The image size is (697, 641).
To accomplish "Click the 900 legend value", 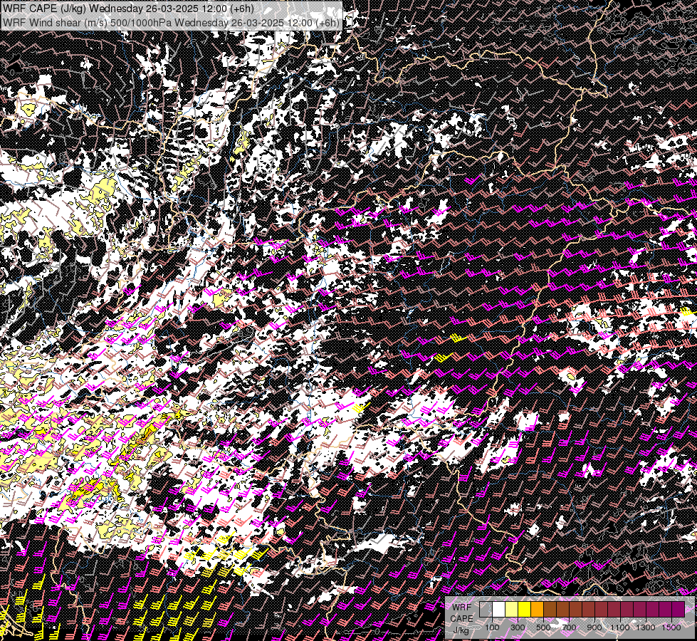I will pos(594,627).
